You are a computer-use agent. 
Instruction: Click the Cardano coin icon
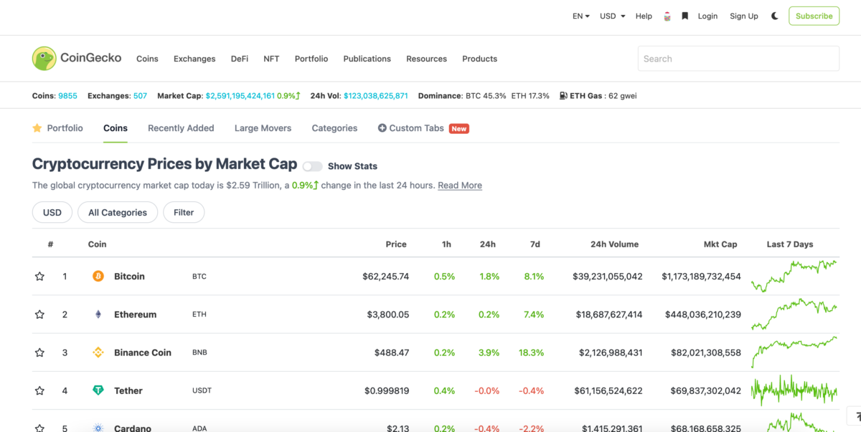(x=98, y=428)
